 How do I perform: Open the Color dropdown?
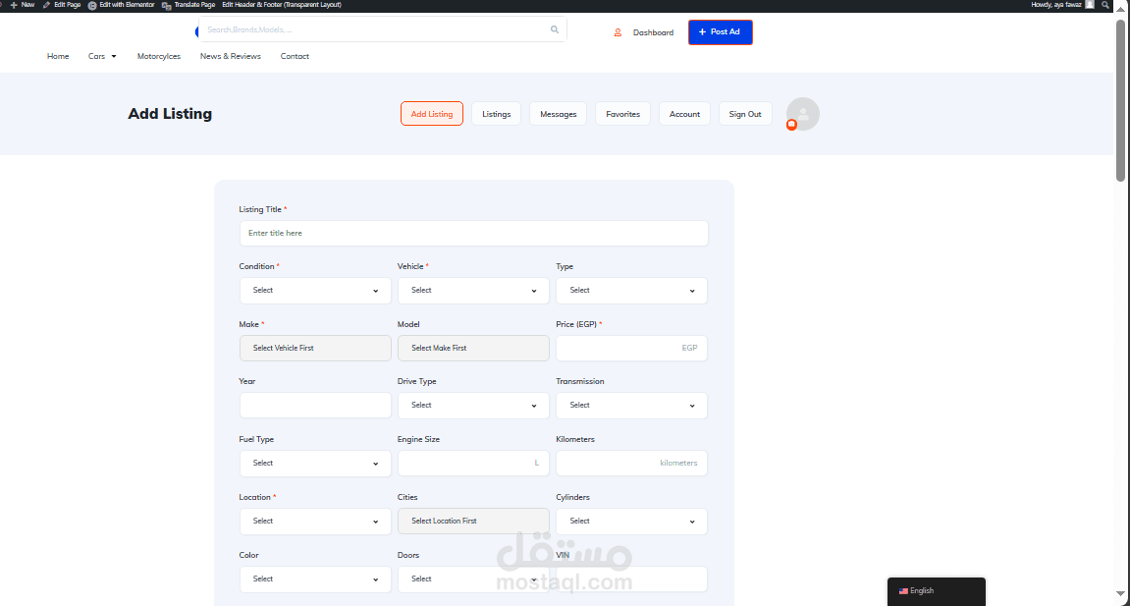point(315,579)
